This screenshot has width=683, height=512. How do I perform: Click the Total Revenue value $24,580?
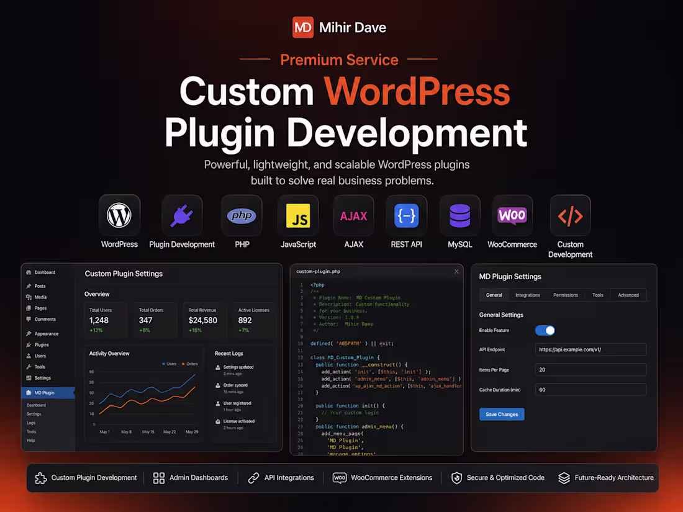(202, 320)
